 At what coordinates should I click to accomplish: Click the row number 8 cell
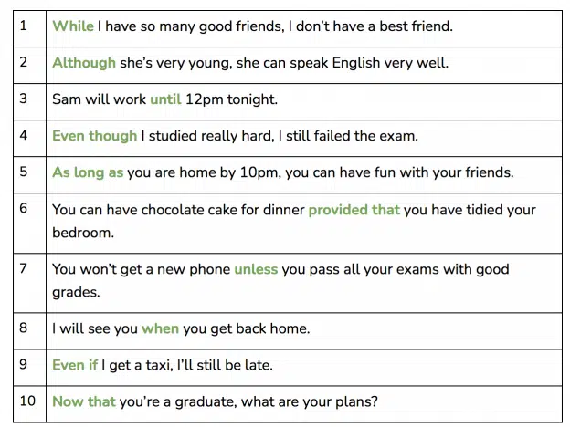pyautogui.click(x=30, y=331)
